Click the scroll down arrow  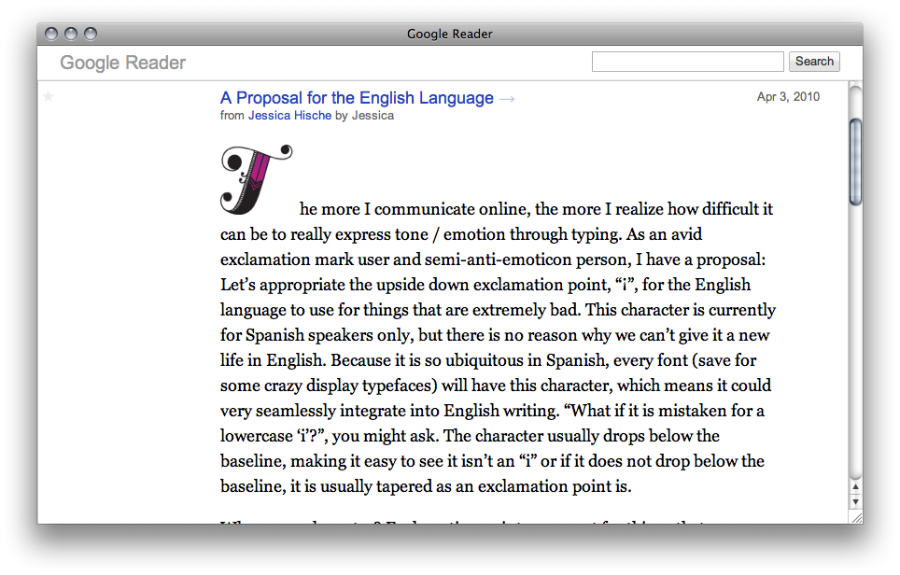[855, 502]
